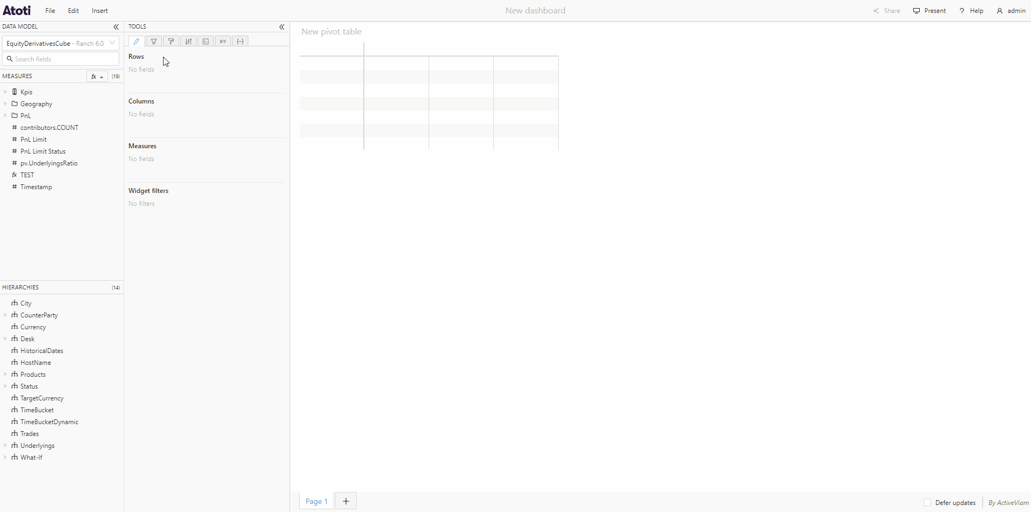
Task: Expand the Geography measures folder
Action: (5, 103)
